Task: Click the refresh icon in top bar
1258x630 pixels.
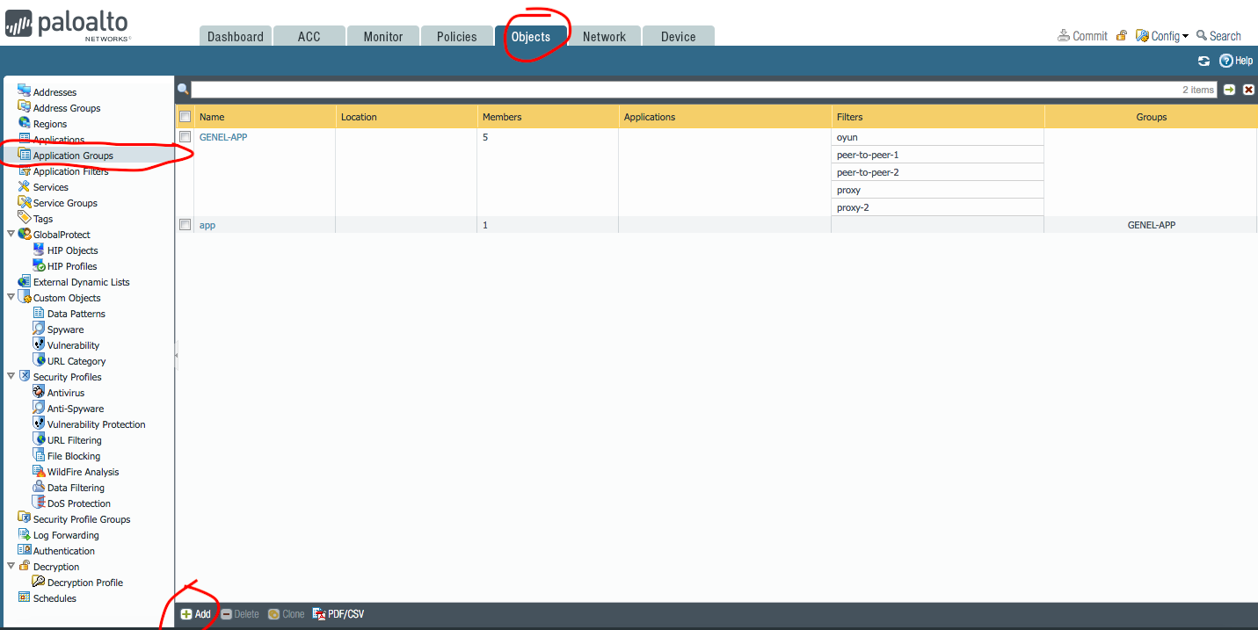Action: (x=1203, y=61)
